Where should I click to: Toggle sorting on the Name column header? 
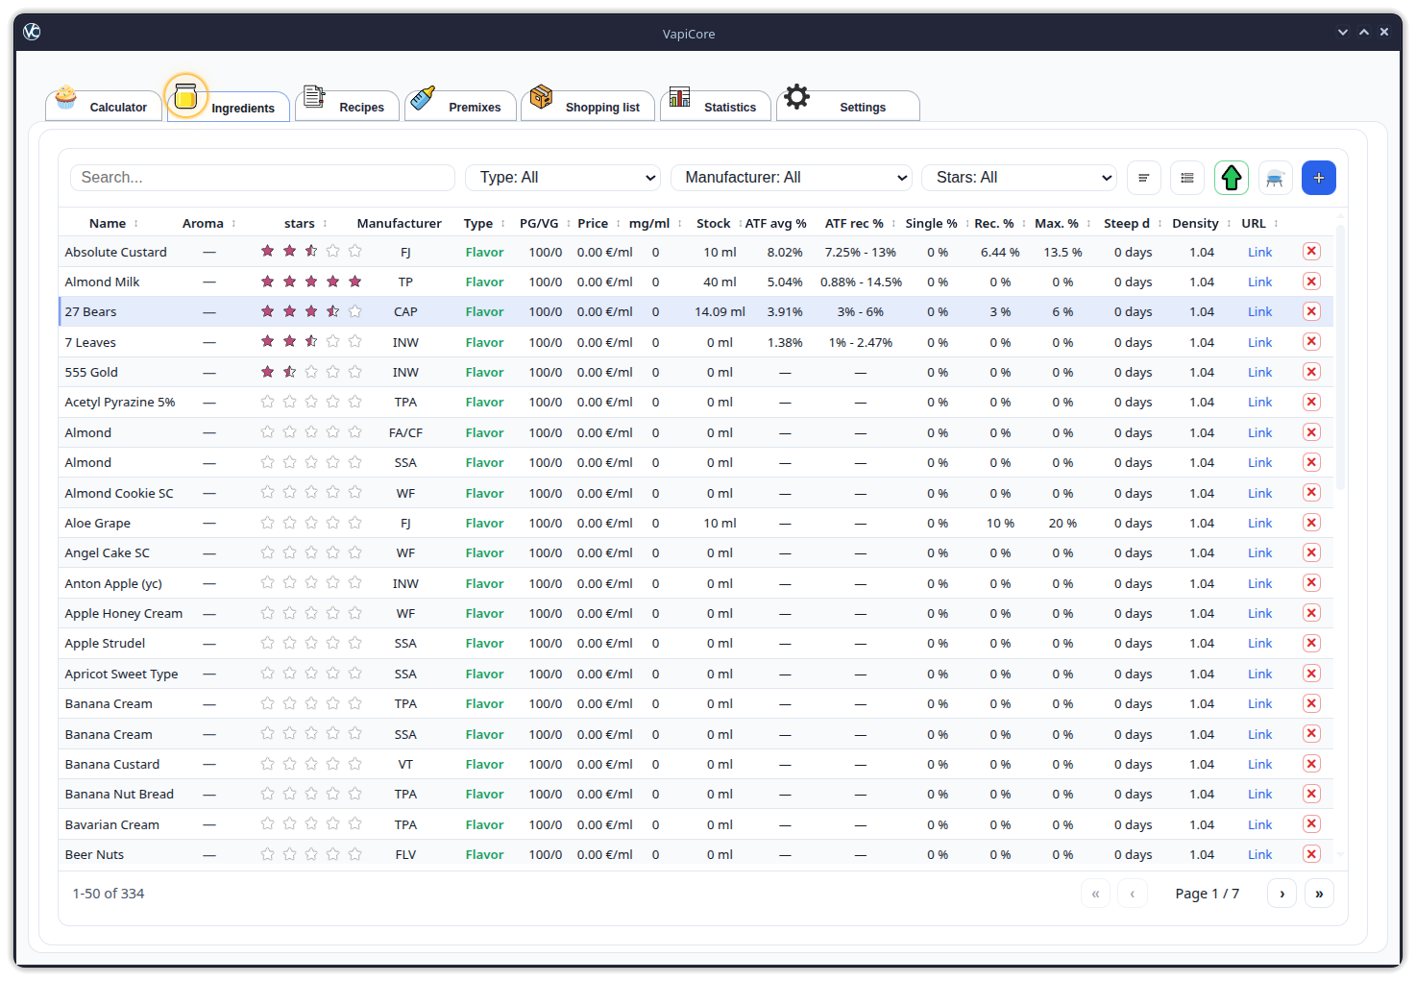(108, 223)
